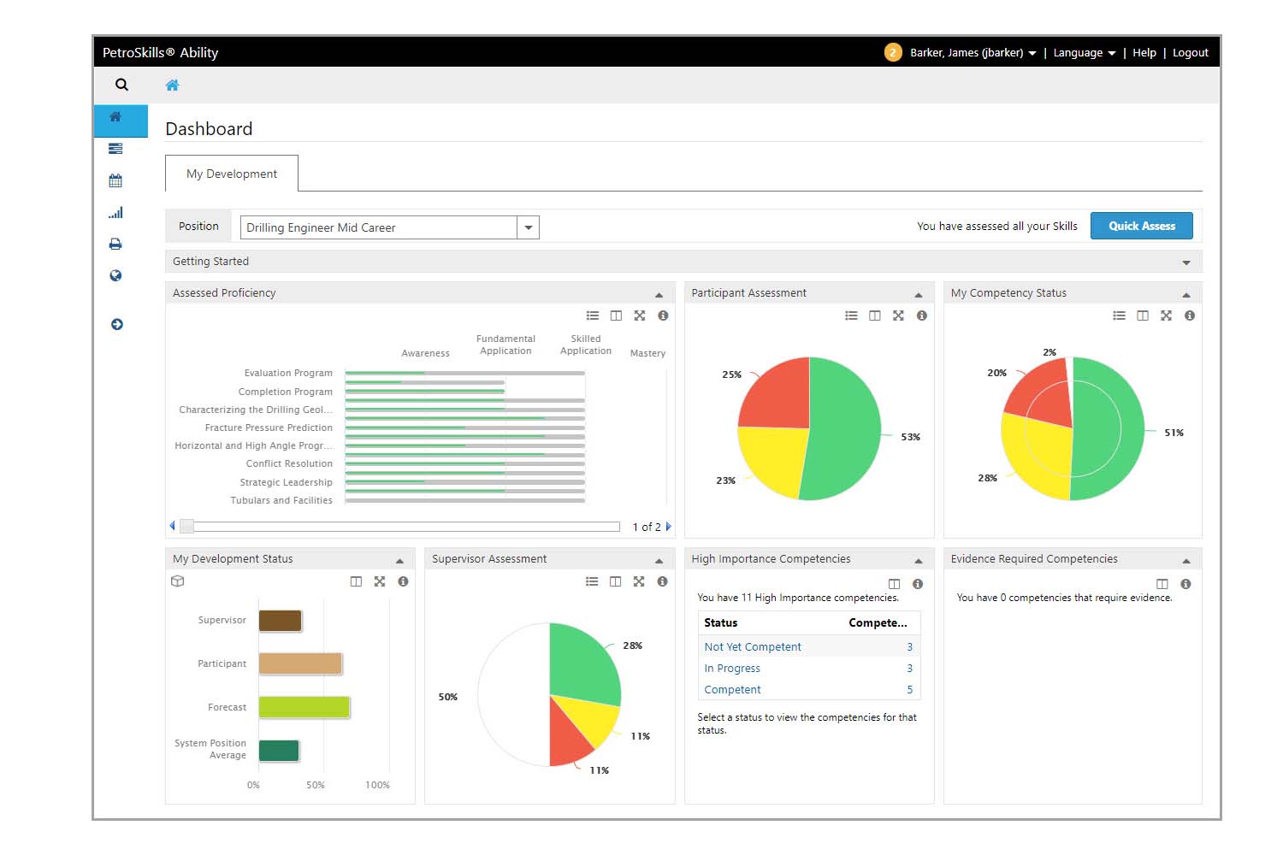Expand the Getting Started section
This screenshot has width=1283, height=855.
pos(1185,262)
